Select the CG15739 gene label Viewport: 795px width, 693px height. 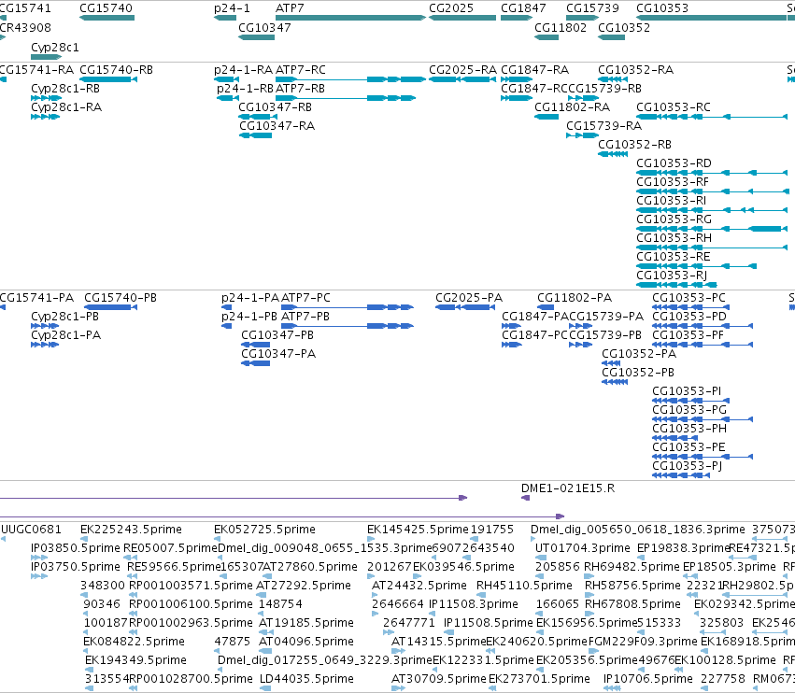(x=592, y=8)
